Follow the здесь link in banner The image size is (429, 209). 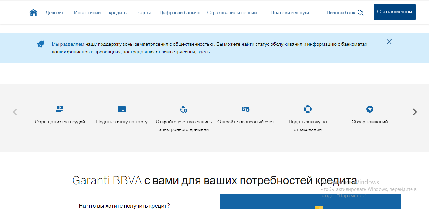(x=203, y=52)
